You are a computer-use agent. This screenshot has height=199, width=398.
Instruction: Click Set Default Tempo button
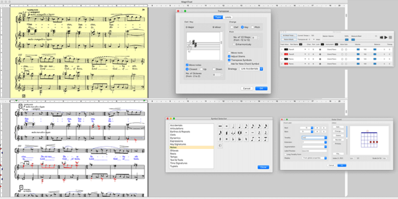[x=289, y=36]
